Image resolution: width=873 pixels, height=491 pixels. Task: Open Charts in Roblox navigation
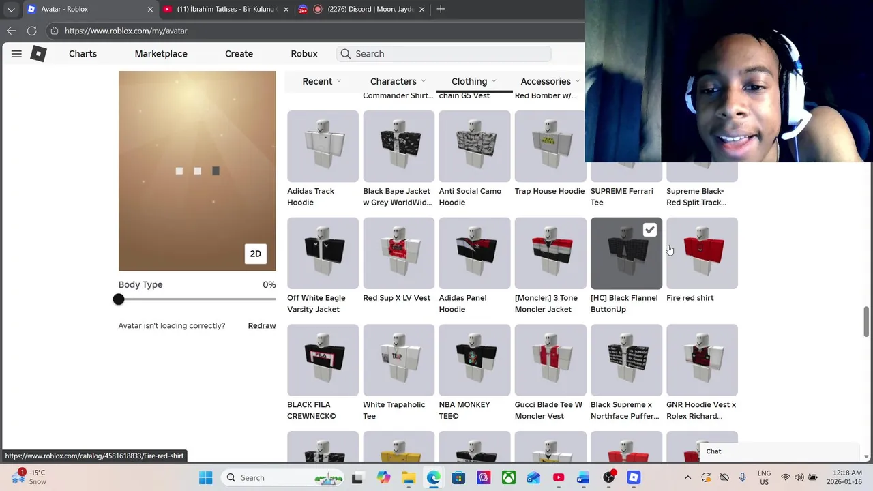(83, 54)
